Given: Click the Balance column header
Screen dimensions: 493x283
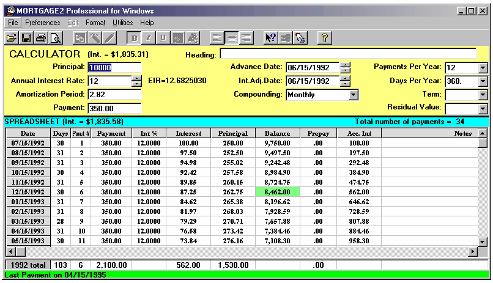Looking at the screenshot, I should pos(277,133).
